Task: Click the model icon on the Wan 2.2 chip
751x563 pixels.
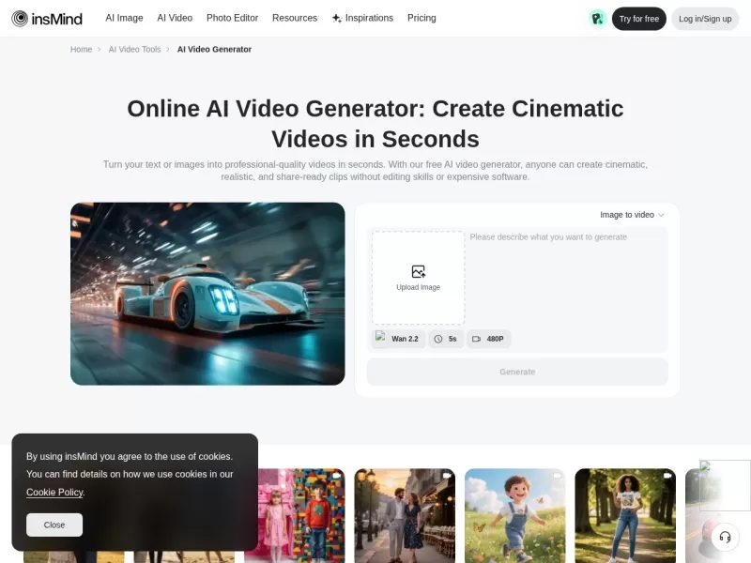Action: click(381, 338)
